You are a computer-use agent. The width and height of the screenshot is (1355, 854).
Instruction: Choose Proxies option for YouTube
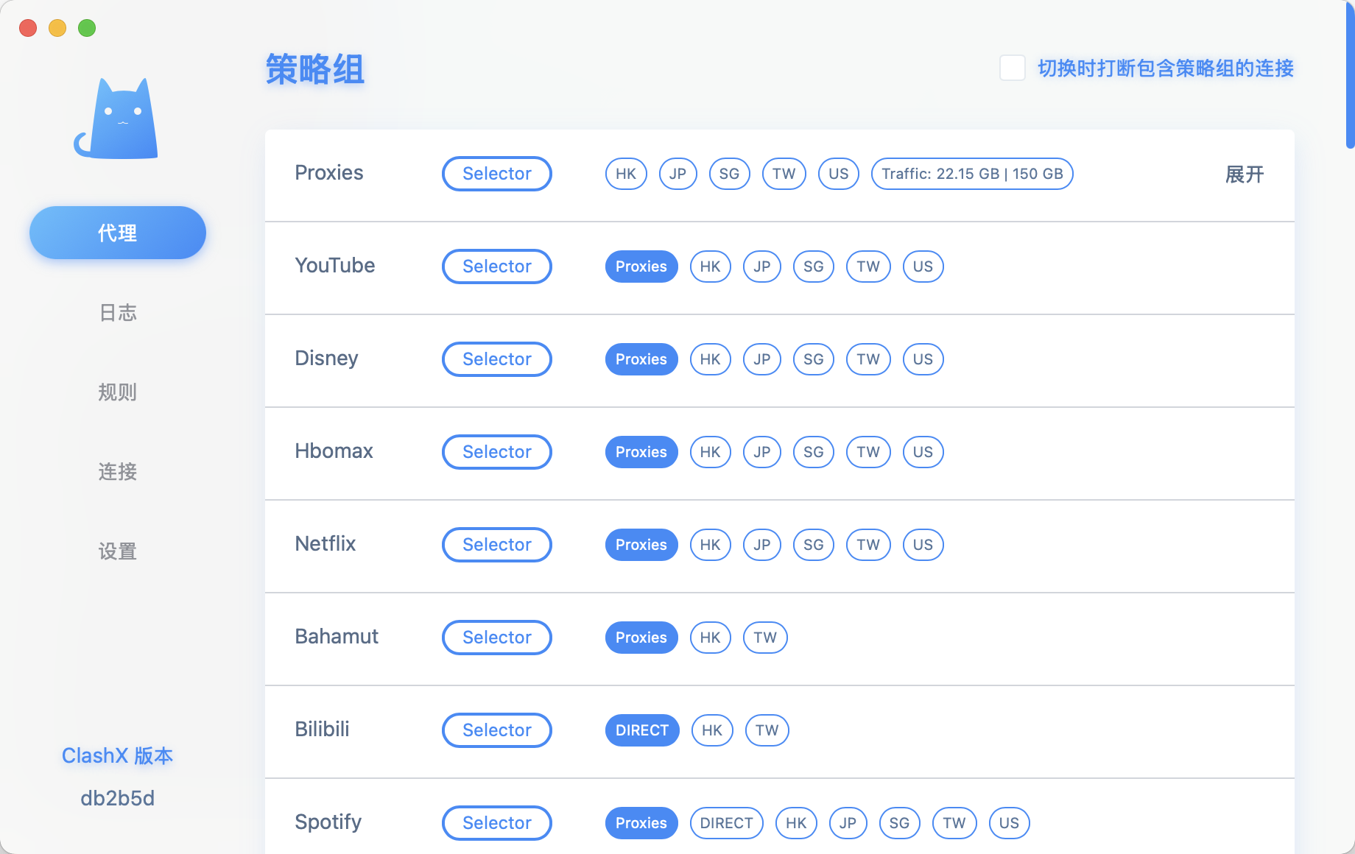coord(641,267)
